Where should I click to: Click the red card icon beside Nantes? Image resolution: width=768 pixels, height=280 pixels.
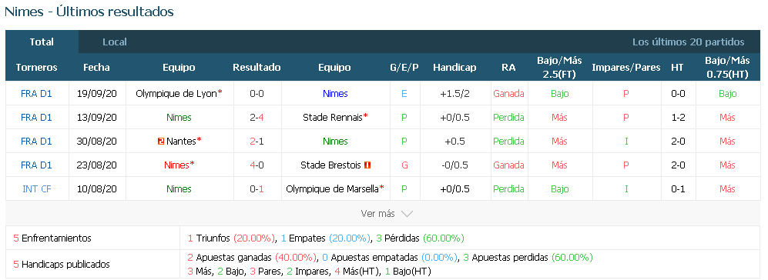click(x=161, y=142)
